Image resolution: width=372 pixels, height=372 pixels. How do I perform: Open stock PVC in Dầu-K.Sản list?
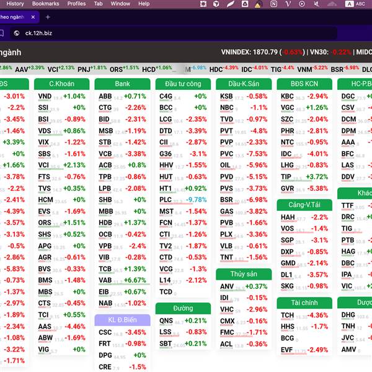[226, 154]
